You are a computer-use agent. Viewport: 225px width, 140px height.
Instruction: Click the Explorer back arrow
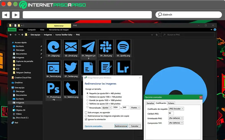11,35
